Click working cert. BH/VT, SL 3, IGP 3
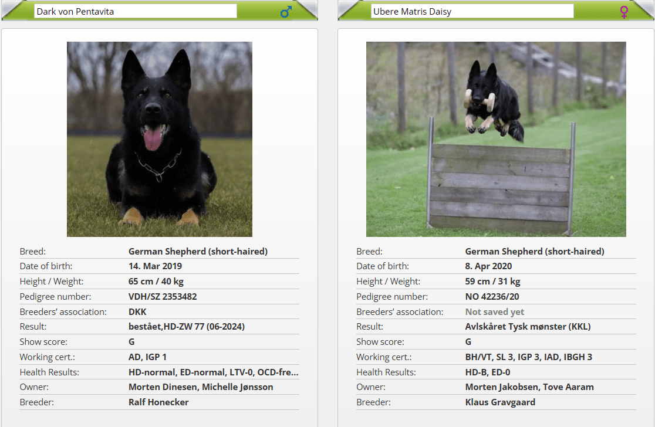 [x=529, y=357]
